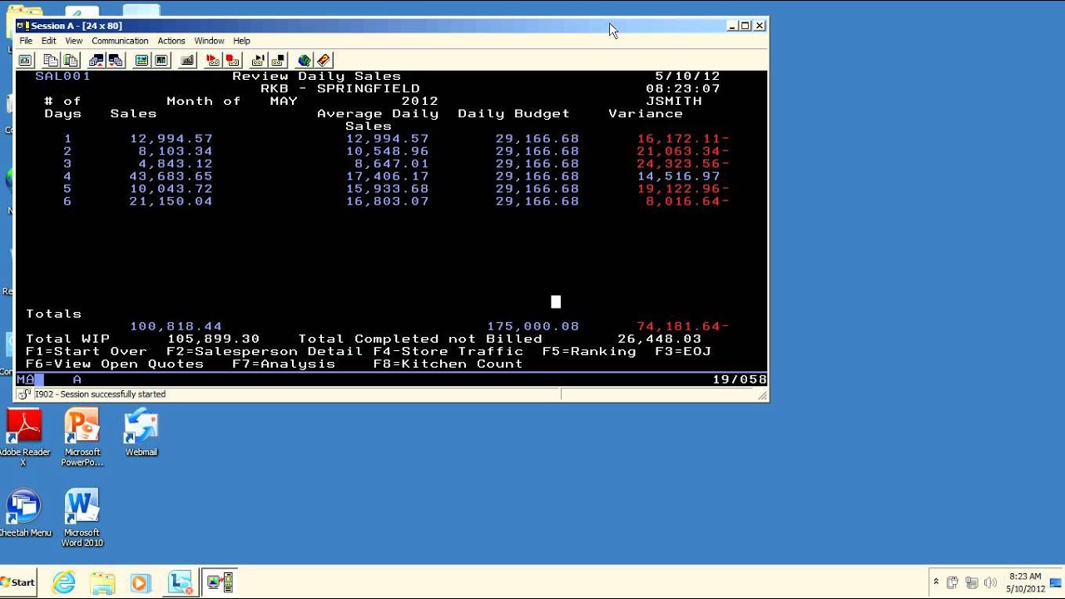This screenshot has height=599, width=1065.
Task: Click the Copy toolbar icon
Action: click(x=51, y=60)
